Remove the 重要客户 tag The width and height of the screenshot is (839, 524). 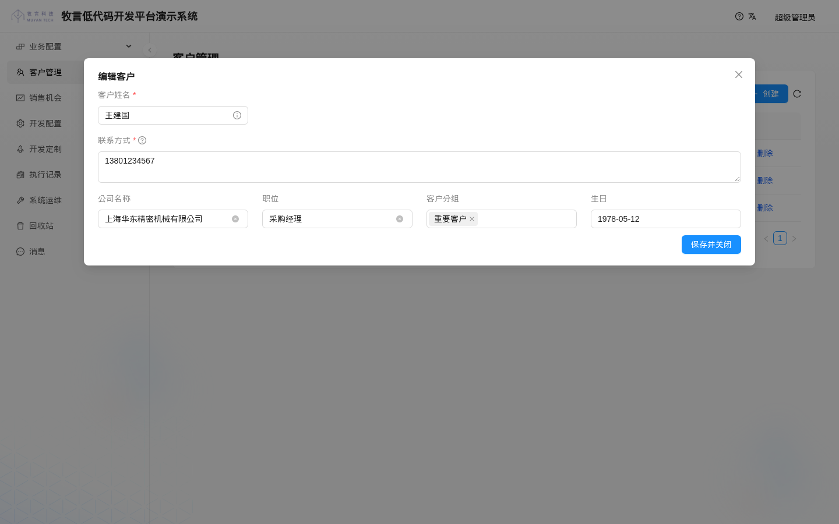click(x=472, y=219)
